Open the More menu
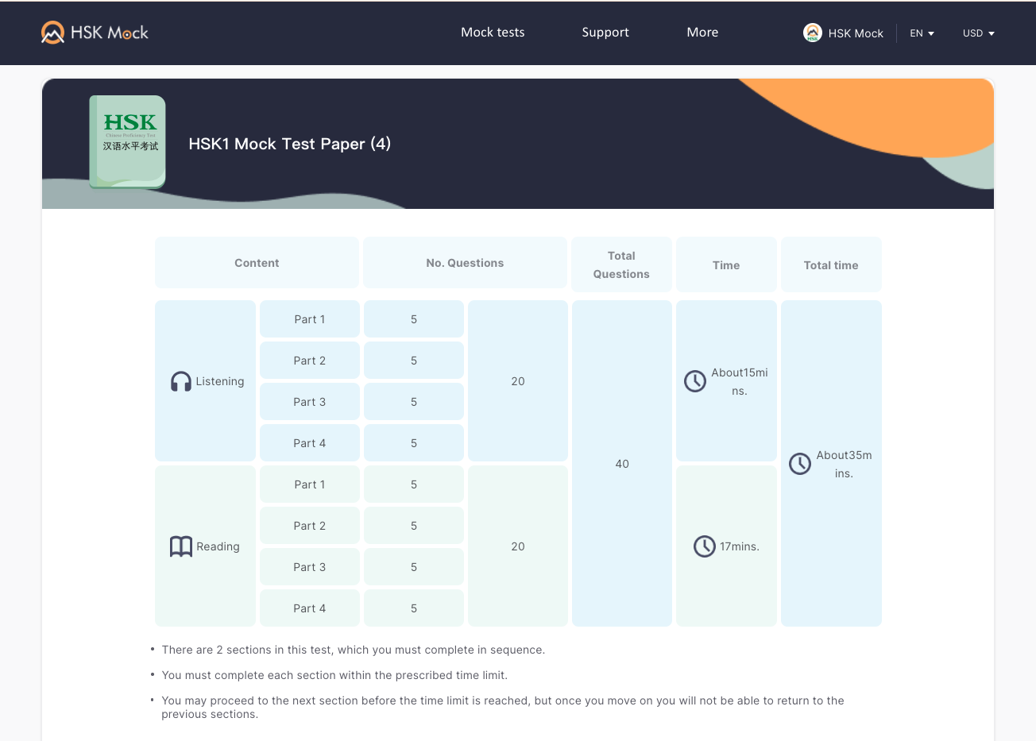This screenshot has height=741, width=1036. pos(702,33)
